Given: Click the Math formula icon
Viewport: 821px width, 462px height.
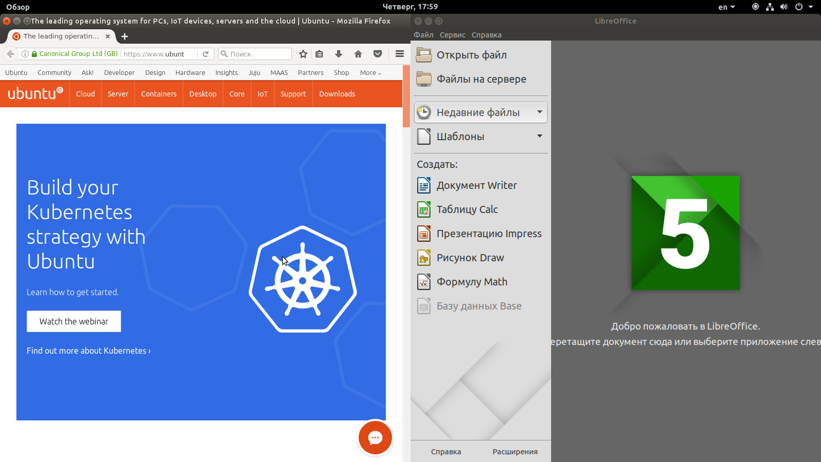Looking at the screenshot, I should click(x=424, y=282).
